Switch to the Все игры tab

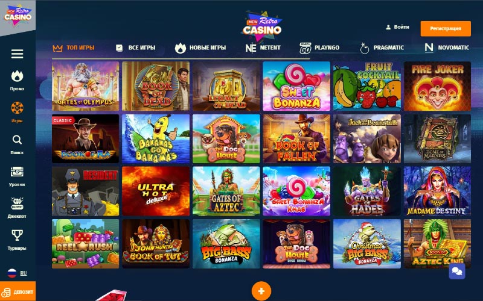(x=135, y=48)
